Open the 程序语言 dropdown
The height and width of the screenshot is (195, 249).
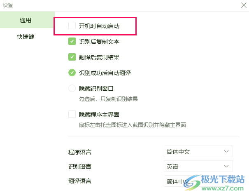tap(198, 151)
